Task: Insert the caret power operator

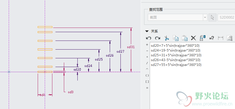Action: pyautogui.click(x=147, y=69)
